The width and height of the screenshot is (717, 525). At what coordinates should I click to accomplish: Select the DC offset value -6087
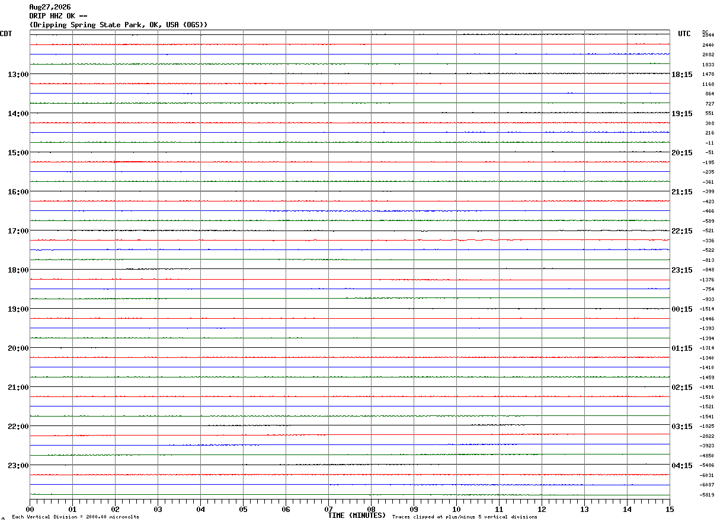click(707, 485)
